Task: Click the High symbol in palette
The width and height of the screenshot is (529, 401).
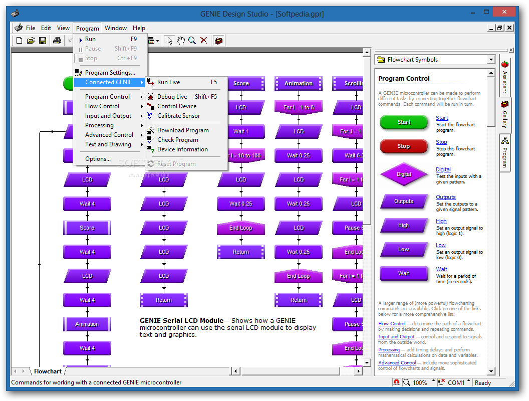Action: point(404,226)
